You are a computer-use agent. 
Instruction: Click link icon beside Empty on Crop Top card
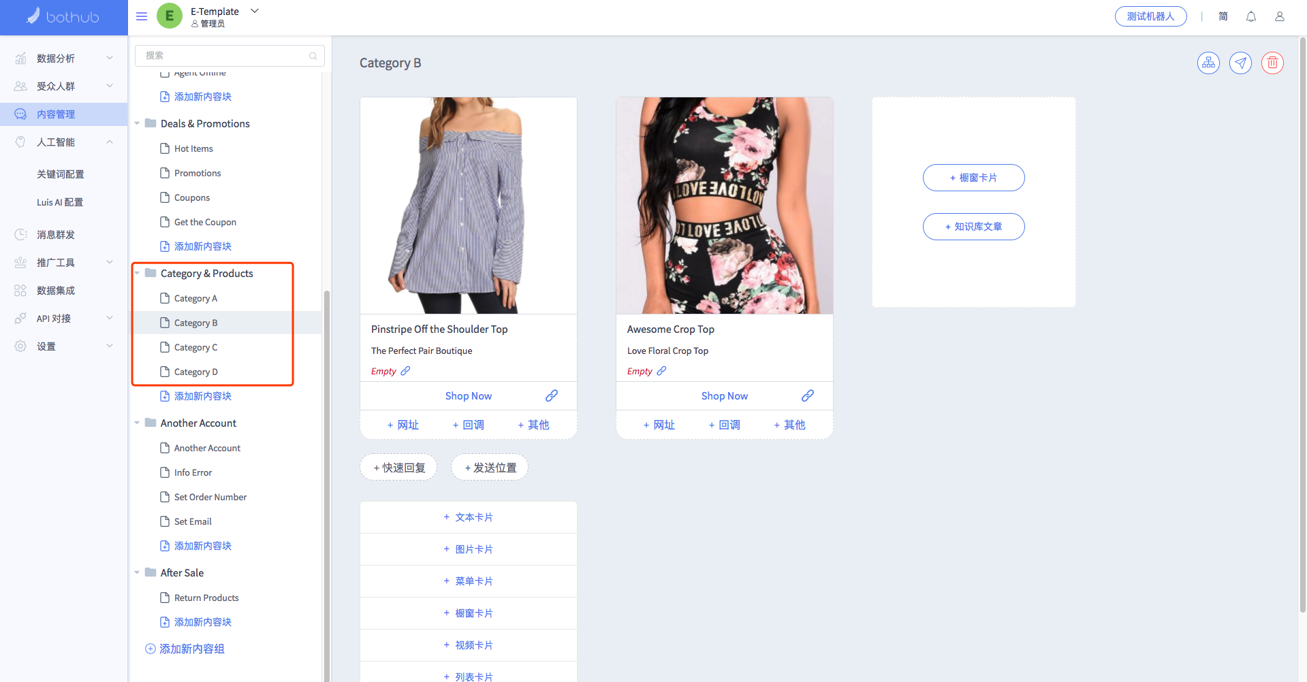661,371
